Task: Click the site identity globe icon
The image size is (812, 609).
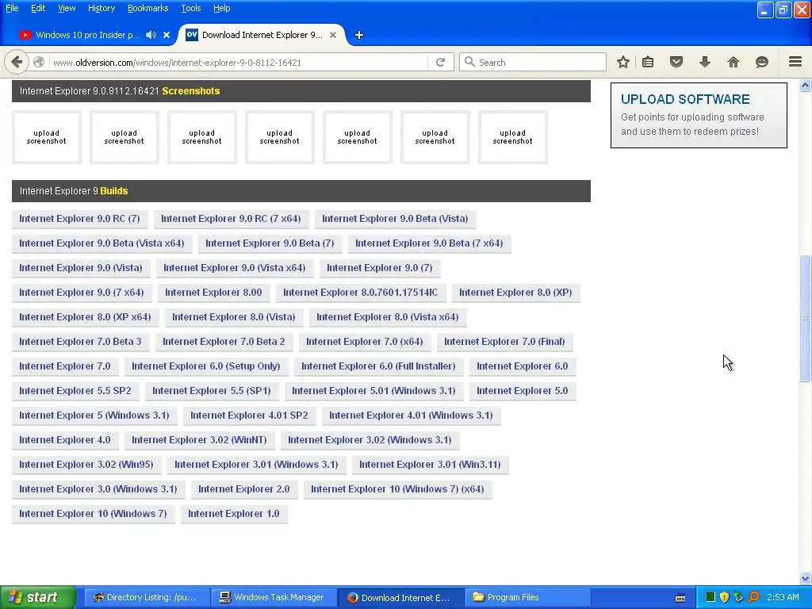Action: [x=39, y=62]
